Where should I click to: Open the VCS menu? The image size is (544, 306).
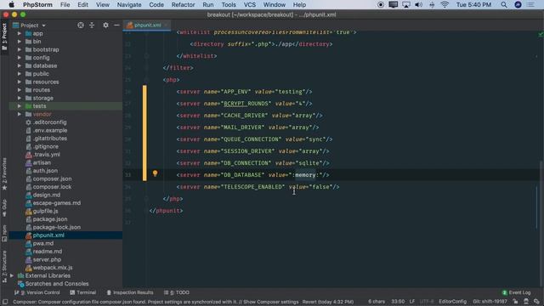coord(249,5)
